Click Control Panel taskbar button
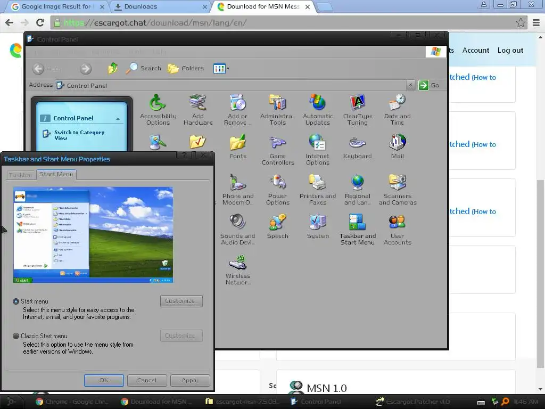This screenshot has height=409, width=545. (316, 402)
